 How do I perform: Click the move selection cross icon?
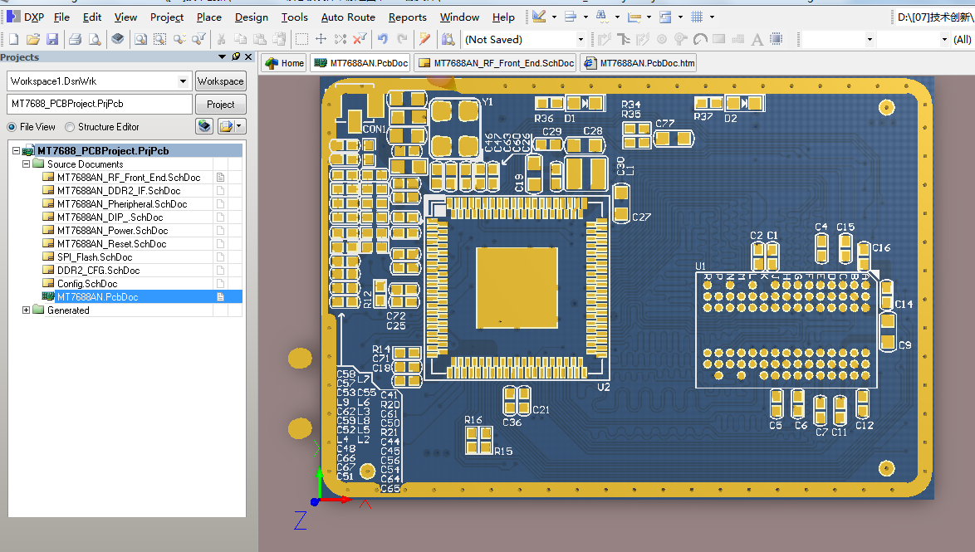click(321, 39)
